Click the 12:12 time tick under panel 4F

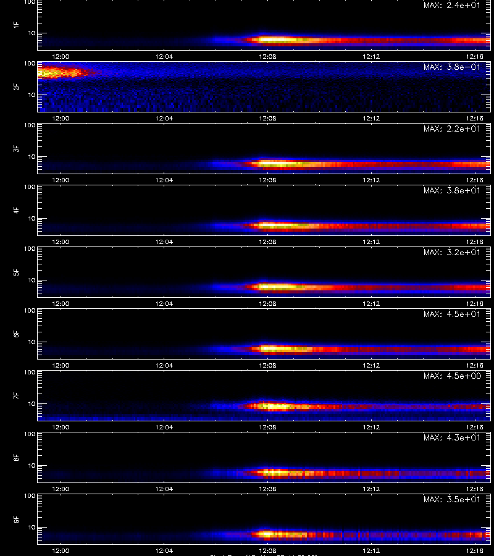point(371,242)
